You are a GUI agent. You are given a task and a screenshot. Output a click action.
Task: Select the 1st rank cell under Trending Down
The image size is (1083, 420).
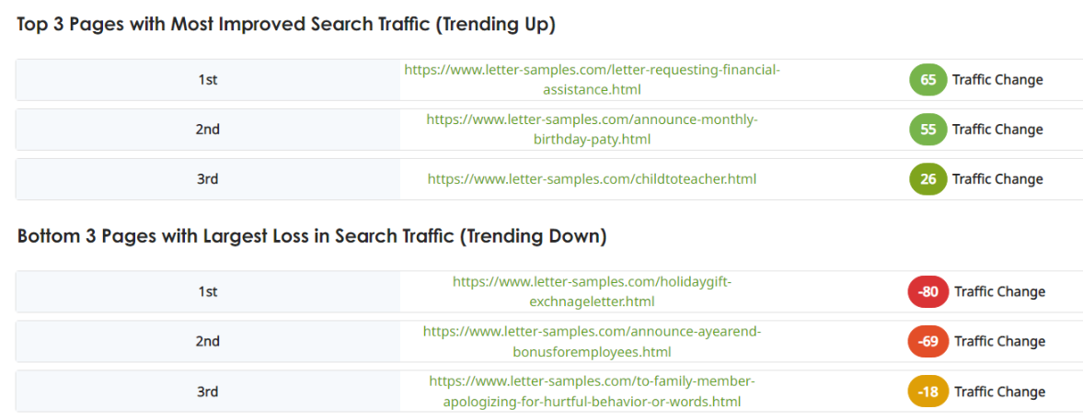coord(208,292)
